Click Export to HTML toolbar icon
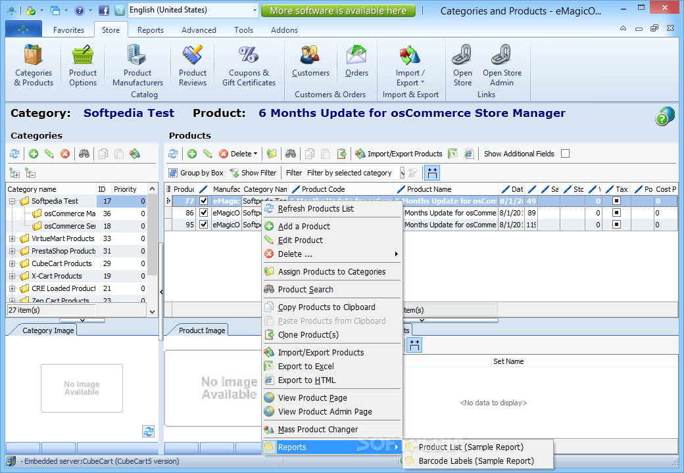This screenshot has height=473, width=684. [x=469, y=154]
